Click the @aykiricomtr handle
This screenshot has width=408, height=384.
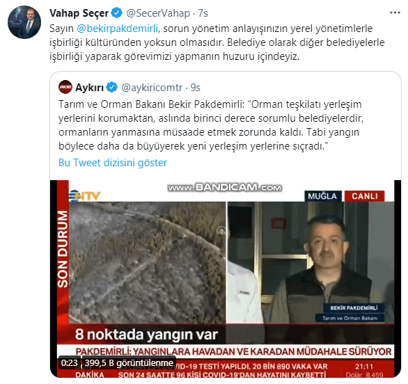152,88
